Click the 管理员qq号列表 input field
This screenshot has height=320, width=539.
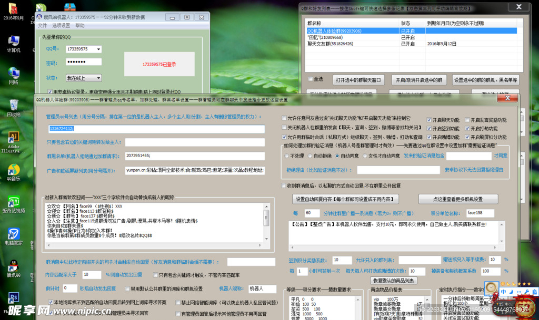click(x=157, y=129)
